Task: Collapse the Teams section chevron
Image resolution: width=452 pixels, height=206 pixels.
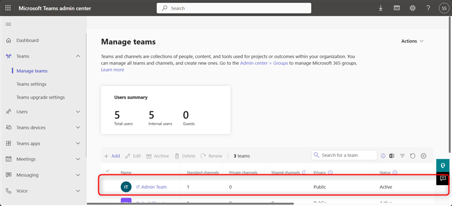Action: (78, 56)
